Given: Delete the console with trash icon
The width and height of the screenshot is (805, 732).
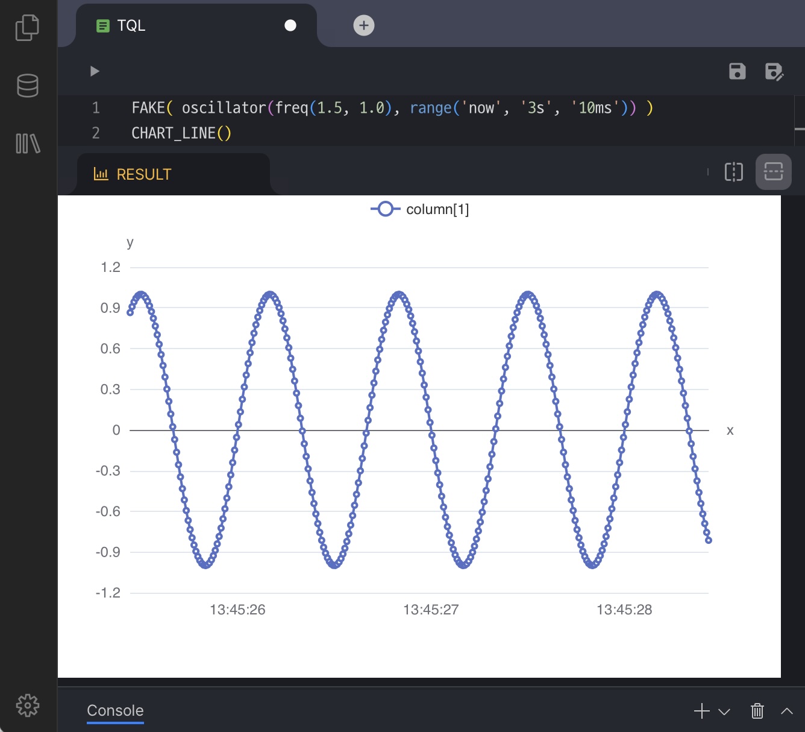Looking at the screenshot, I should click(x=757, y=711).
